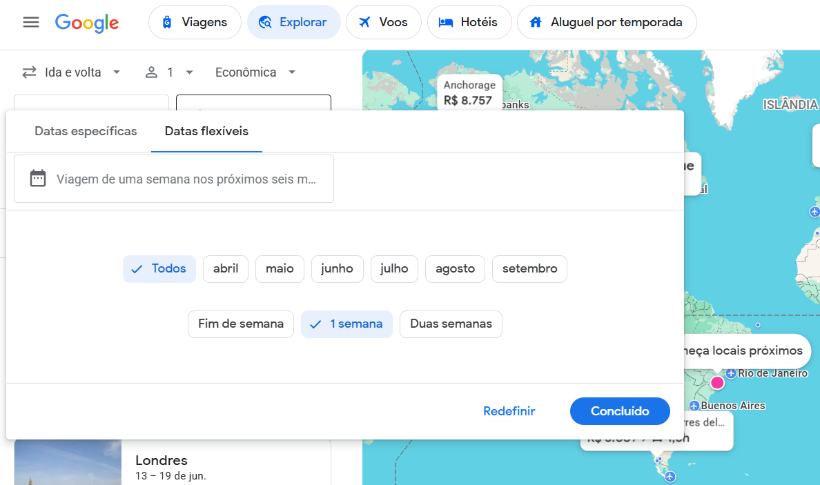Click the bed icon in Hotéis
The height and width of the screenshot is (485, 820).
tap(446, 22)
